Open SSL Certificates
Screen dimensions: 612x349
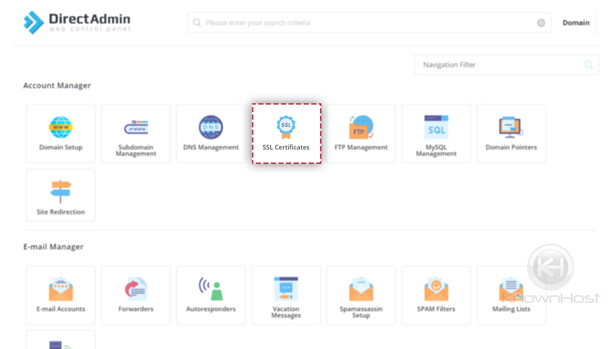[x=286, y=133]
